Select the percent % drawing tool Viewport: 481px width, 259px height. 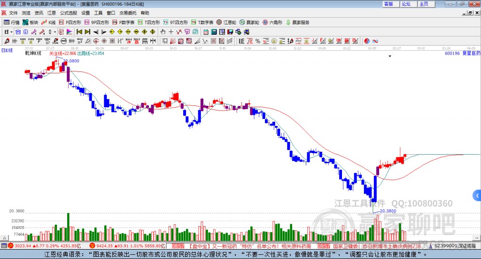coord(258,41)
